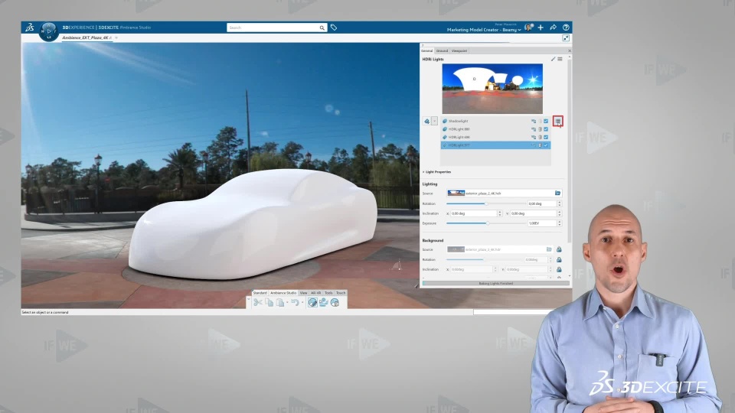
Task: Click the delete icon on HDRLight.880 row
Action: (x=540, y=129)
